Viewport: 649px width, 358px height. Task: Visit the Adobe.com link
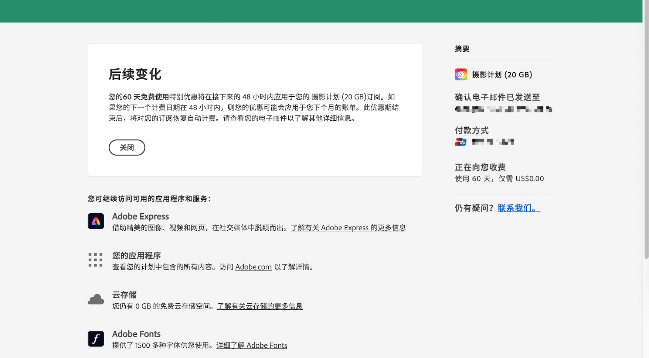click(253, 267)
